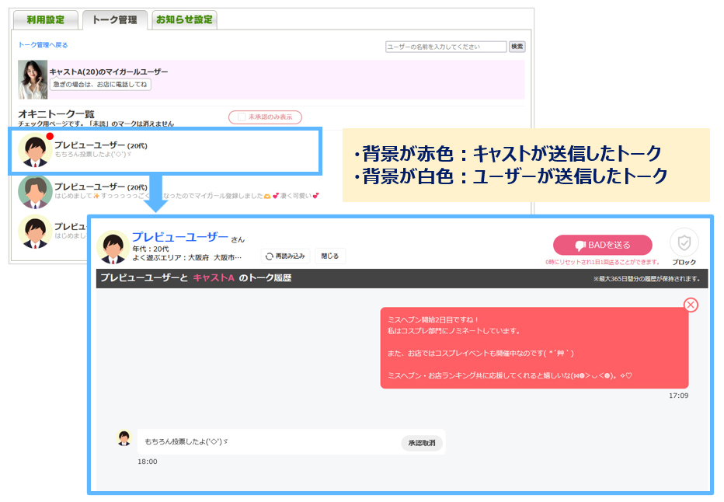Click the third preview user's avatar in list
The image size is (724, 502).
[35, 232]
